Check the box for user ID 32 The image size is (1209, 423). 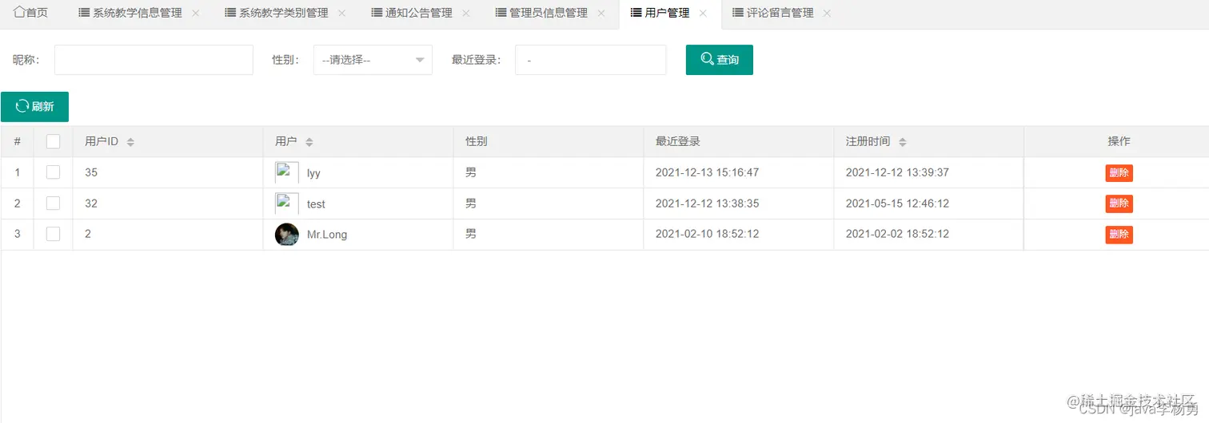coord(54,203)
